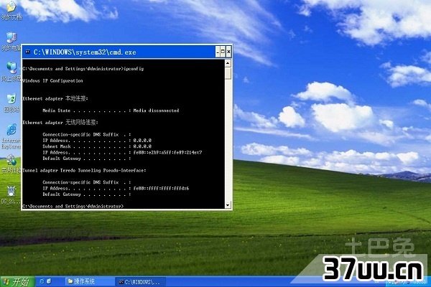431x287 pixels.
Task: Click scroll up arrow in cmd window
Action: pyautogui.click(x=228, y=63)
